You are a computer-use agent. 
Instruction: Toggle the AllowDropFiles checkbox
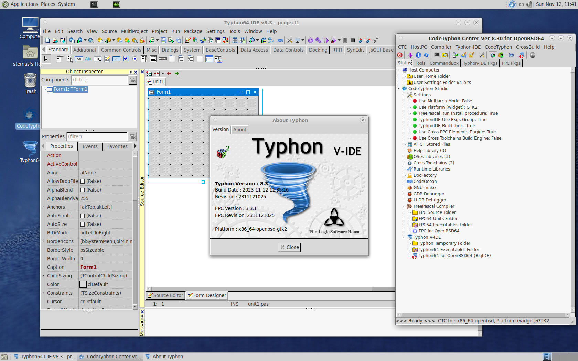coord(82,181)
